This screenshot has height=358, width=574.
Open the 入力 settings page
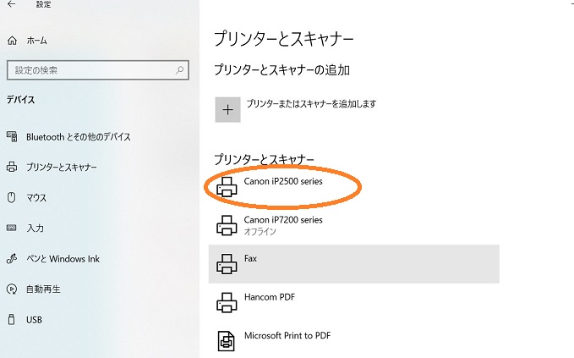click(x=36, y=228)
